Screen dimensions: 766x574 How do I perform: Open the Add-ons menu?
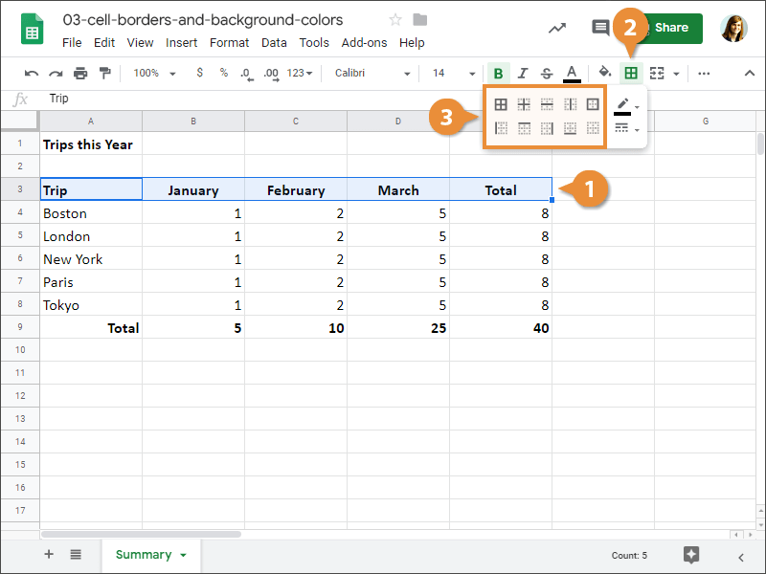pos(364,43)
